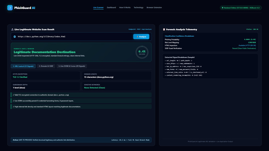Click the Risk Level Mapping label
269x151 pixels.
(x=172, y=43)
